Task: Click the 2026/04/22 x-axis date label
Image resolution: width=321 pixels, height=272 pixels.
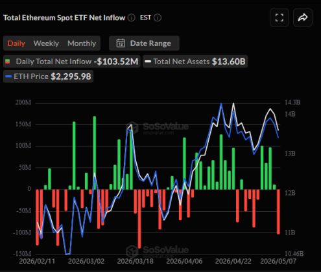Action: (x=233, y=261)
